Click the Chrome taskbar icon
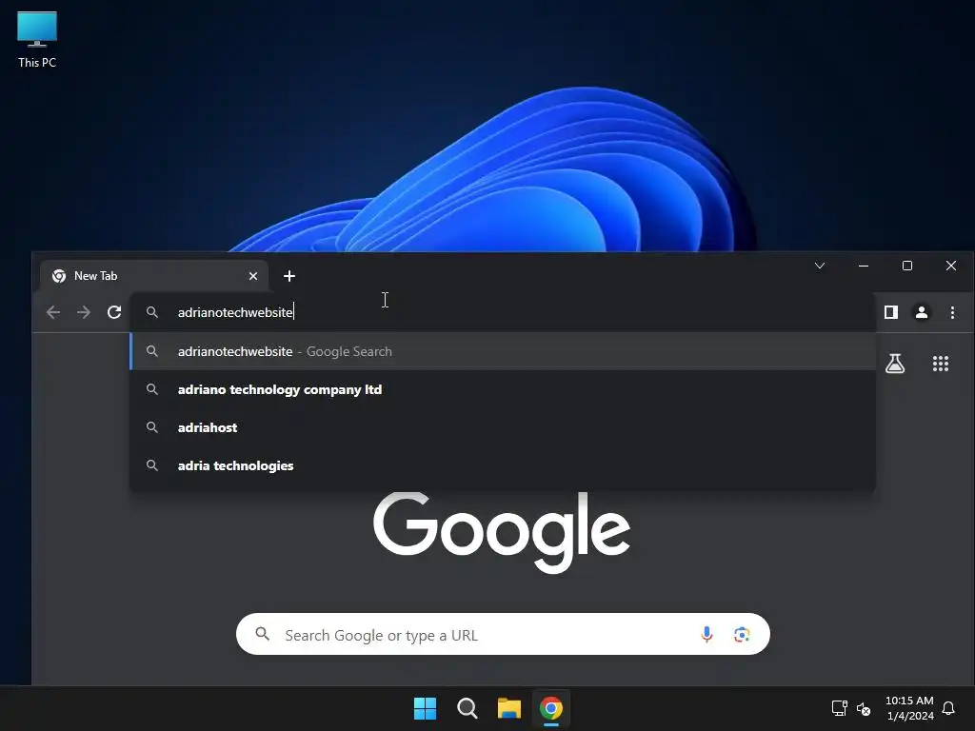The height and width of the screenshot is (731, 975). (x=551, y=708)
